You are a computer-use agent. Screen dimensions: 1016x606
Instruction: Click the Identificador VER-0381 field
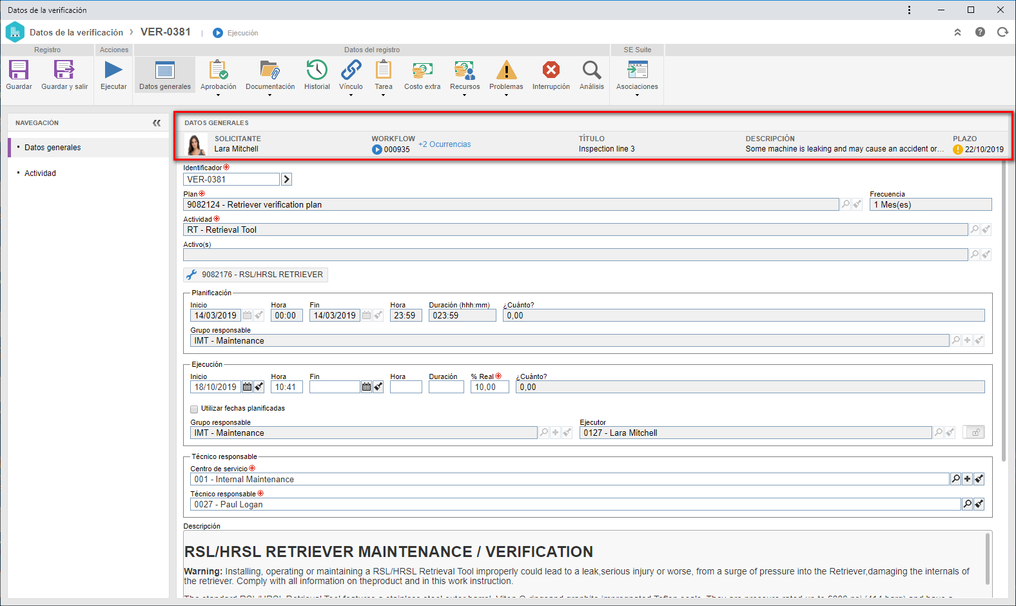(231, 179)
